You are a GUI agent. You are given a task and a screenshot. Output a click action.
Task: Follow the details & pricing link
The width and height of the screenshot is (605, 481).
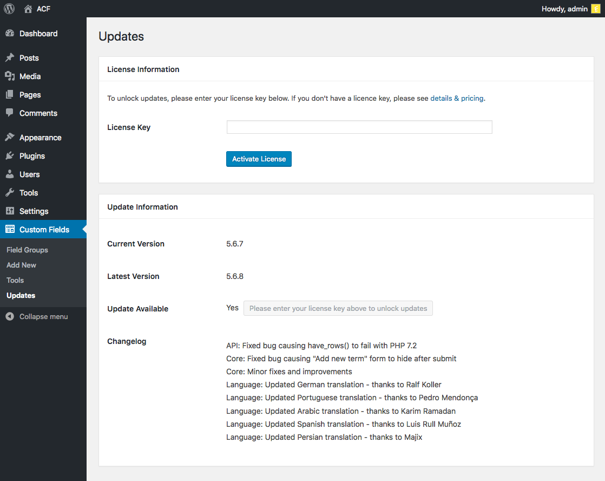point(457,99)
